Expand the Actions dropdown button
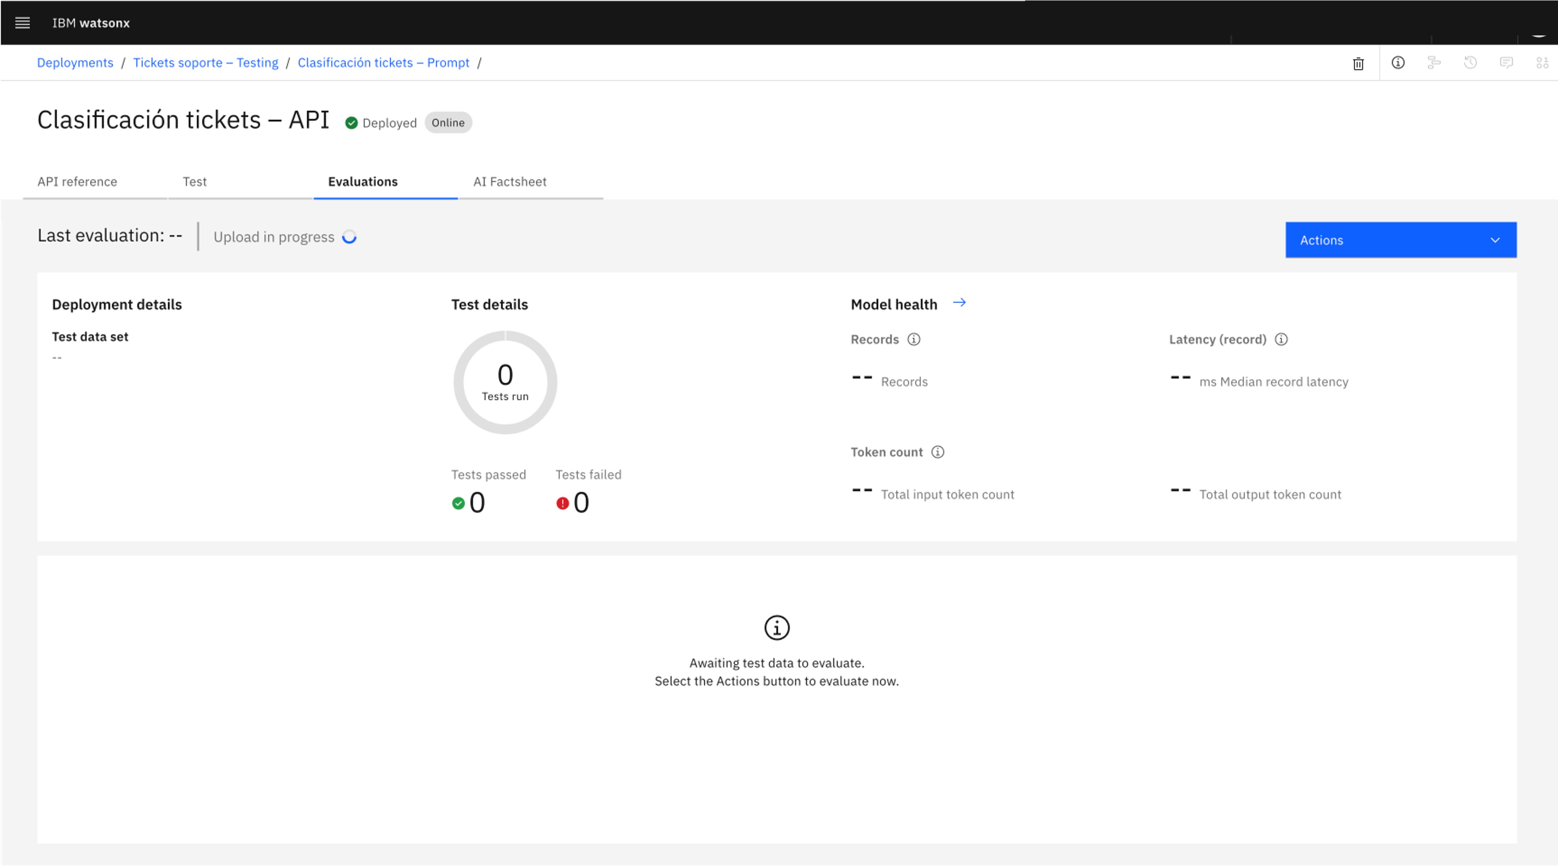Screen dimensions: 1558x866 point(1401,240)
